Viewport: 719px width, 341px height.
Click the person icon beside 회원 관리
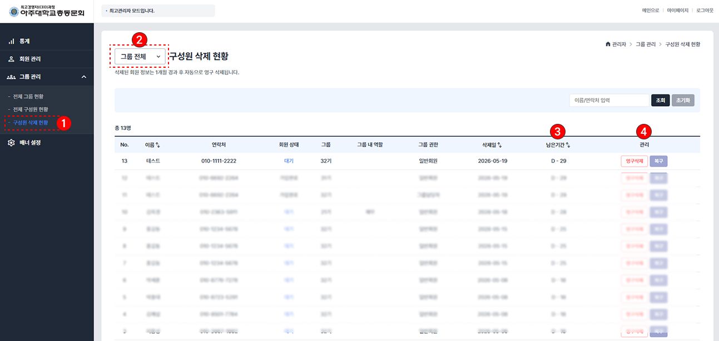(11, 59)
